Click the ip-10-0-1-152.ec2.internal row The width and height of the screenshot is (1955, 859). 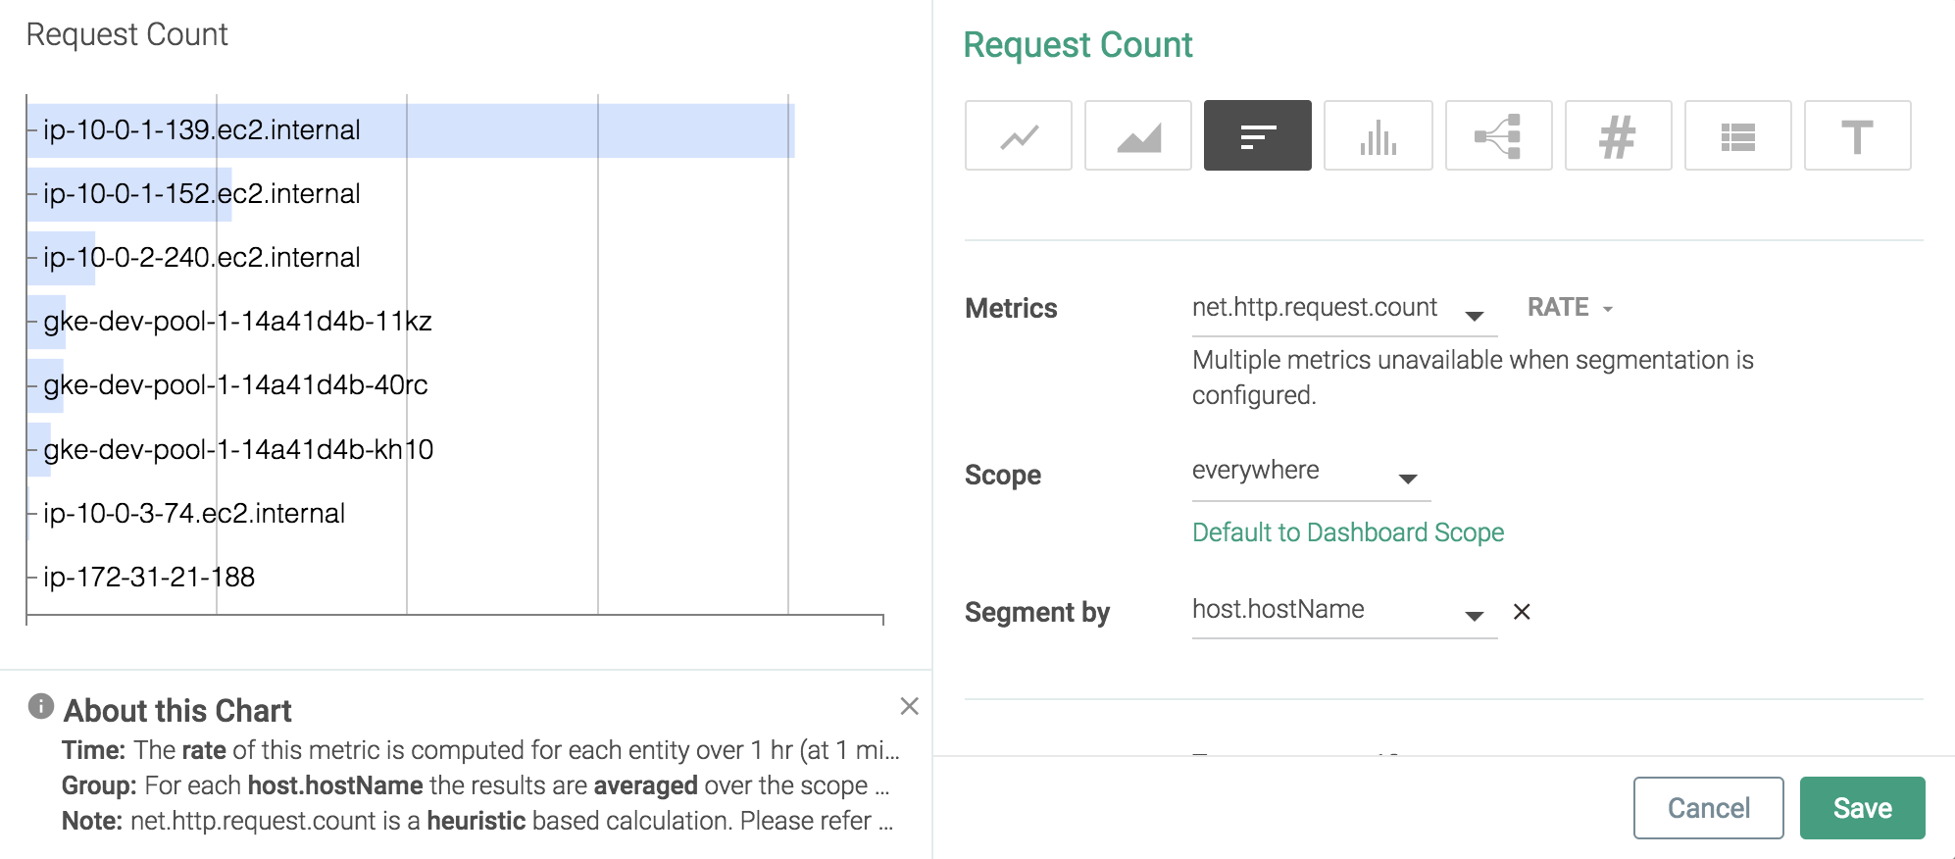[x=201, y=194]
